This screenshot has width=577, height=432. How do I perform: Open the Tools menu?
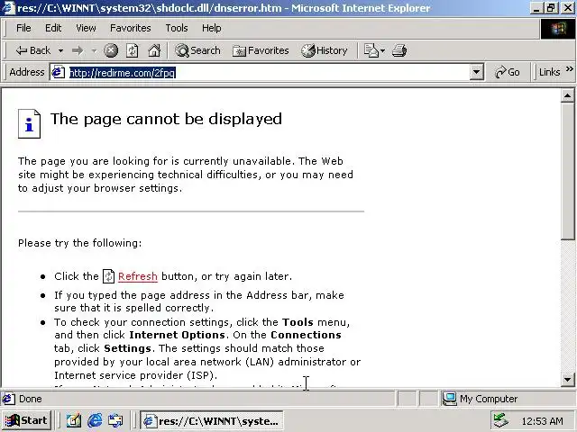pos(177,28)
